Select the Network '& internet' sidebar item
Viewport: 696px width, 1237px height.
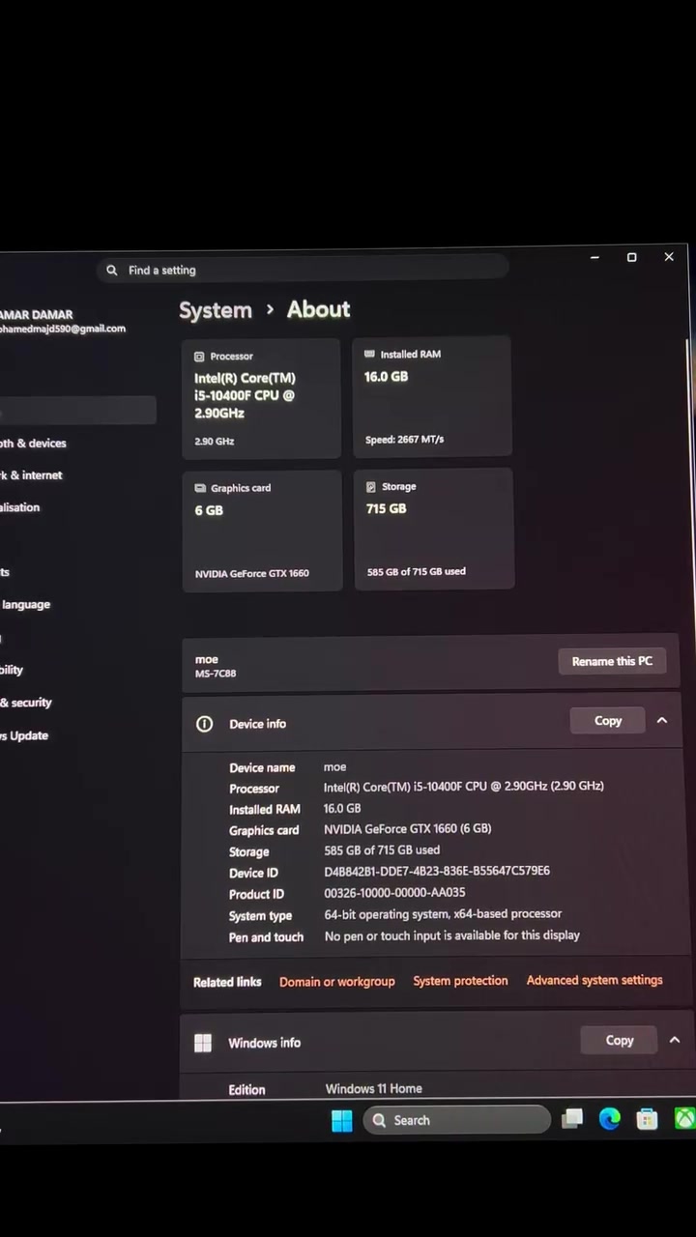pyautogui.click(x=31, y=475)
